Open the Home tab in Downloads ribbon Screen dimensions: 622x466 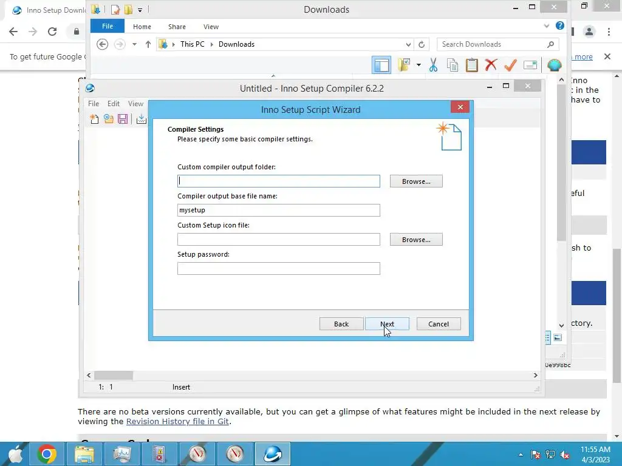142,27
